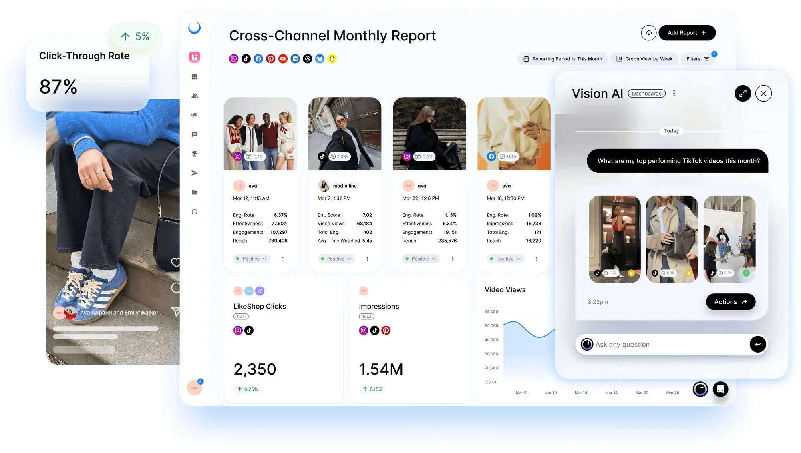Click the Video Views chart title
Viewport: 801px width, 453px height.
[505, 290]
